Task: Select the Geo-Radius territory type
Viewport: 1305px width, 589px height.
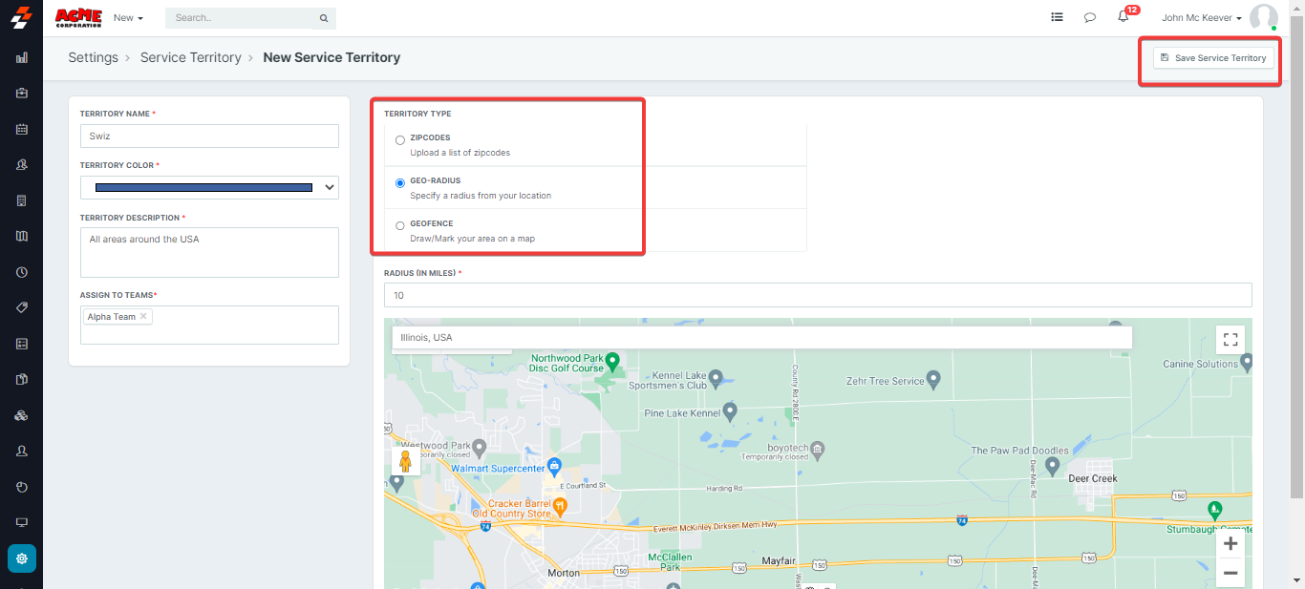Action: pos(400,182)
